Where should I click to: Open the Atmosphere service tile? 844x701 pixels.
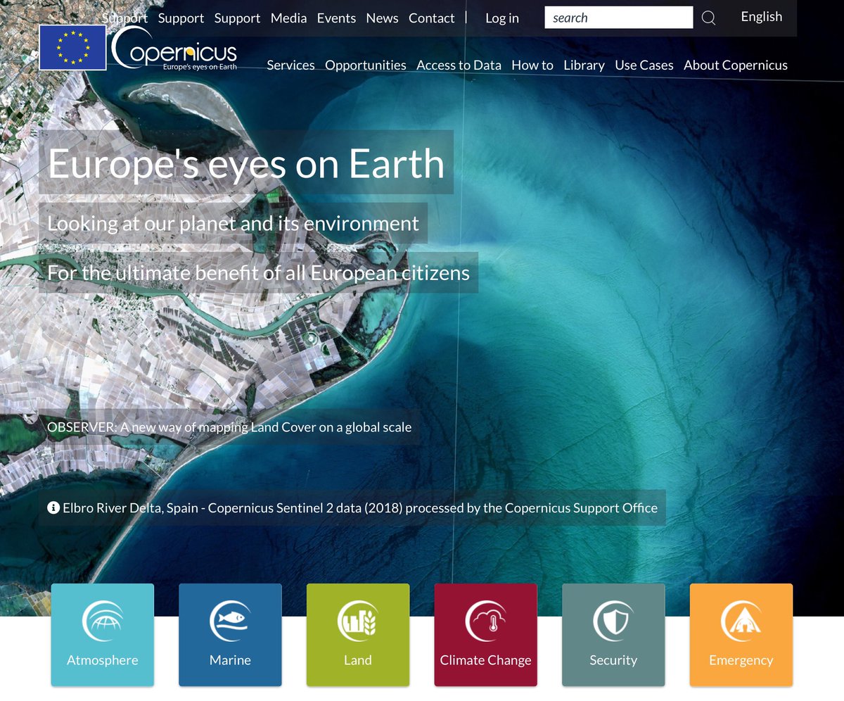tap(103, 635)
